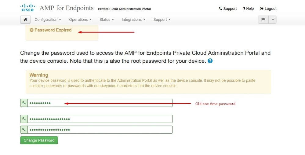Click the Help link at top

point(248,9)
